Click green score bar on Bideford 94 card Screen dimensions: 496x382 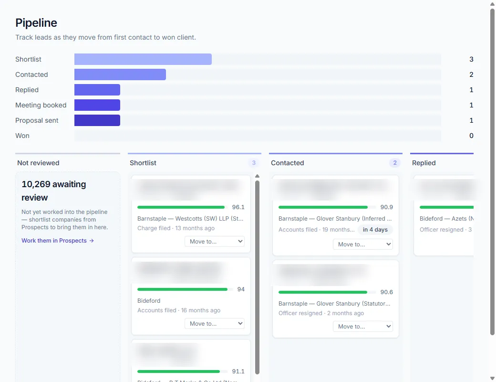click(182, 289)
